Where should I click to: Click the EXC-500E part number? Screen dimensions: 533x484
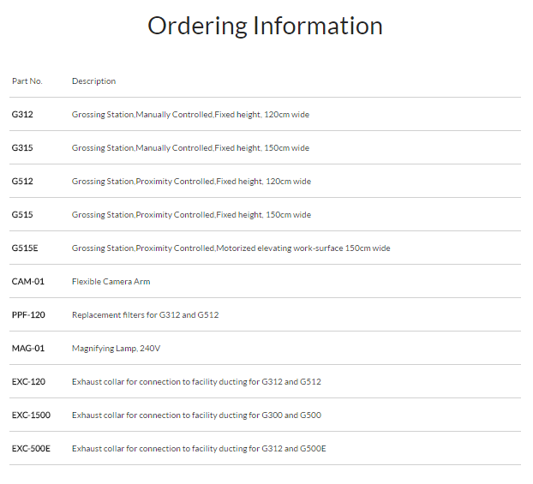point(31,449)
